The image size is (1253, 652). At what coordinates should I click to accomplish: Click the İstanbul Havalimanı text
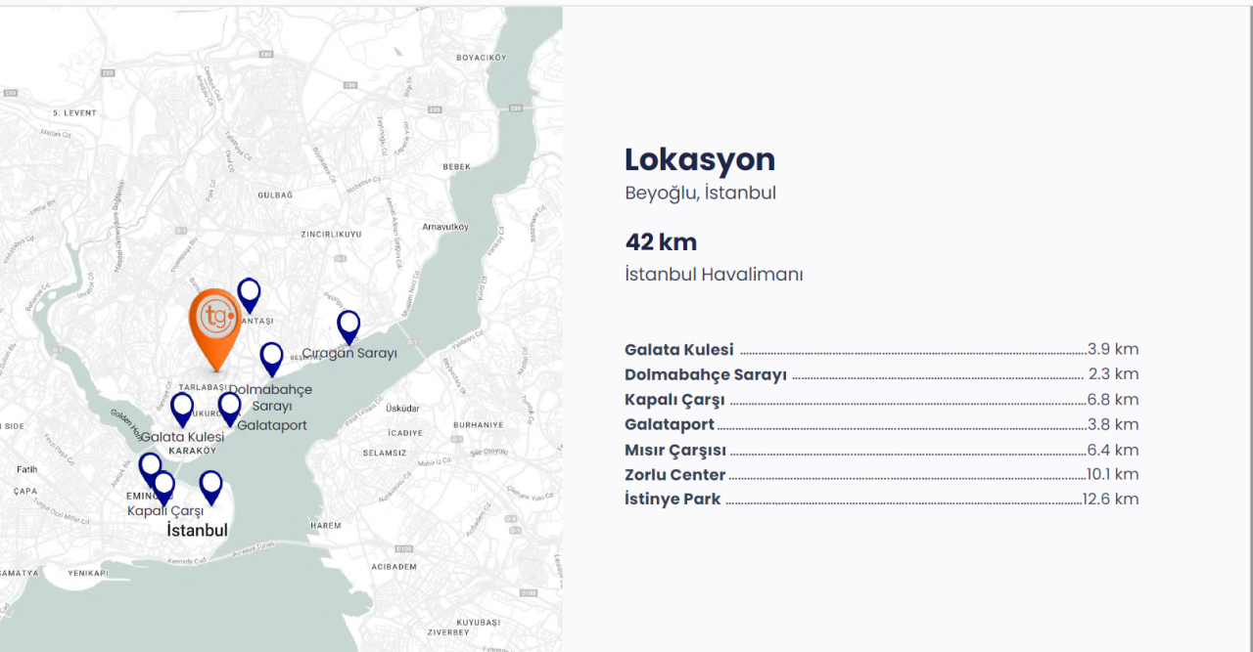pos(714,275)
